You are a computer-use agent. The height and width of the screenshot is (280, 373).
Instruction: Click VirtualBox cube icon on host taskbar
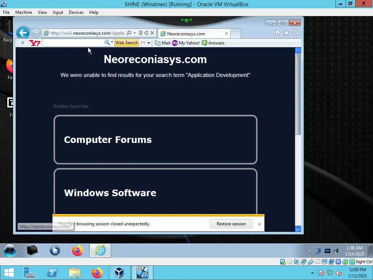119,273
